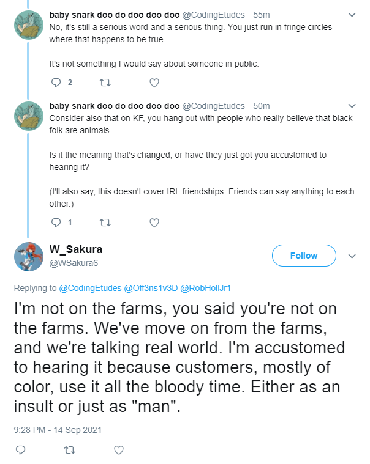The width and height of the screenshot is (370, 464).
Task: Like W_Sakura's main tweet
Action: pyautogui.click(x=119, y=450)
